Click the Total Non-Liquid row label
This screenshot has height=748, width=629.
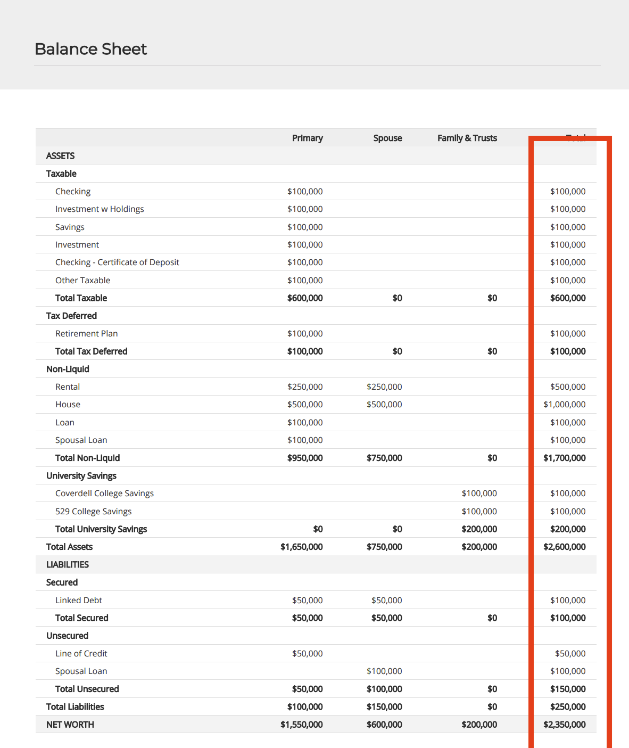pyautogui.click(x=87, y=458)
